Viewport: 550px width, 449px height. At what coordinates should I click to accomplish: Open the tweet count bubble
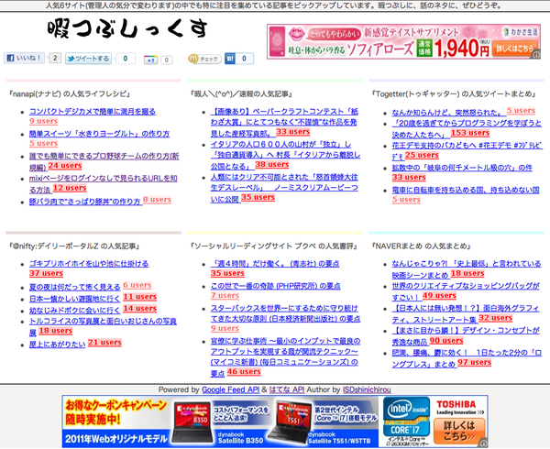[x=126, y=58]
